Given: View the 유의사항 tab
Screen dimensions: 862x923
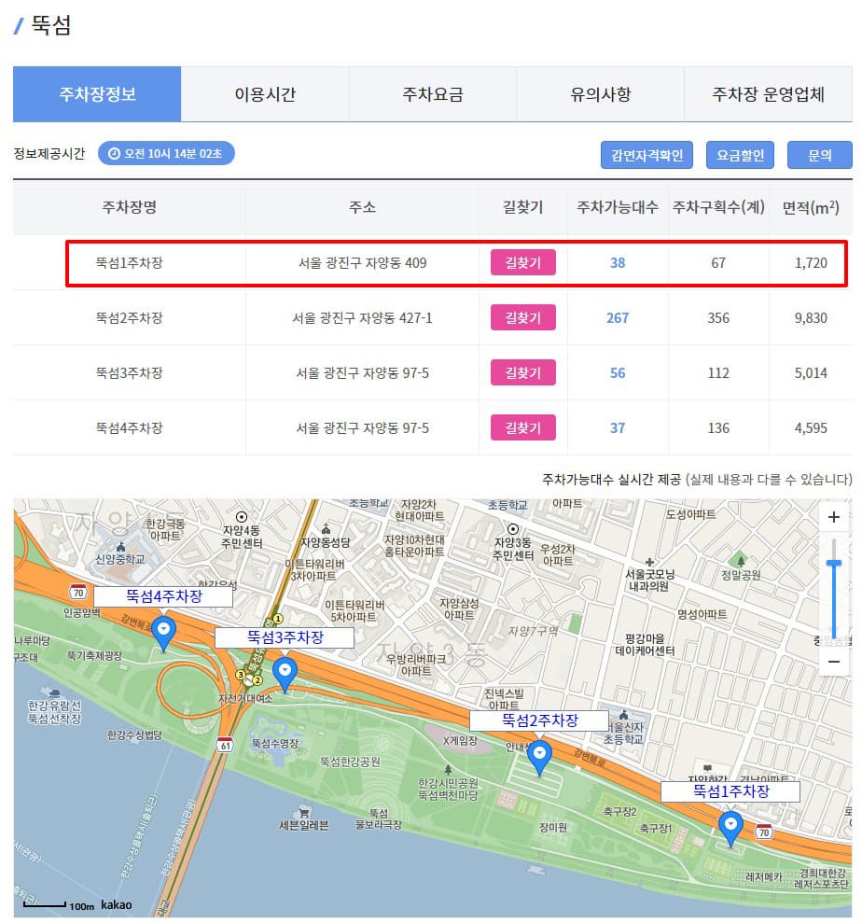Looking at the screenshot, I should (x=600, y=93).
